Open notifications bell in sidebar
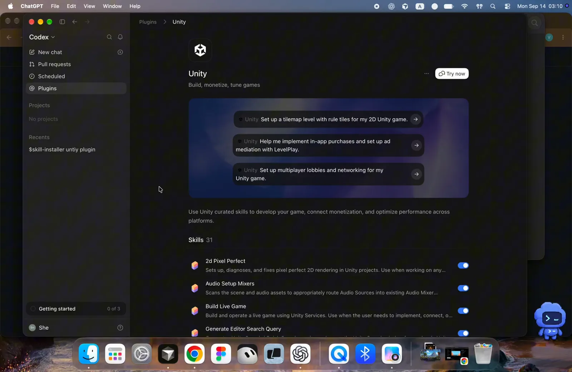 (120, 37)
